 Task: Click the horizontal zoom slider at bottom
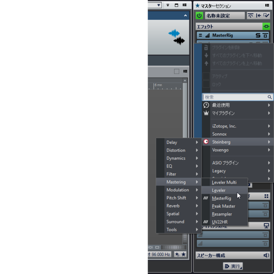point(174,247)
